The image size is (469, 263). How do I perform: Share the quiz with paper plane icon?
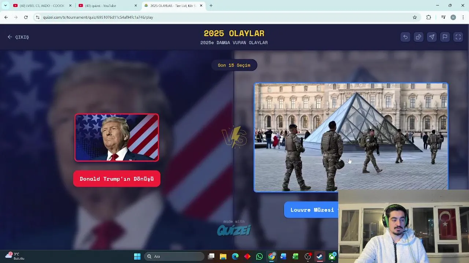432,37
